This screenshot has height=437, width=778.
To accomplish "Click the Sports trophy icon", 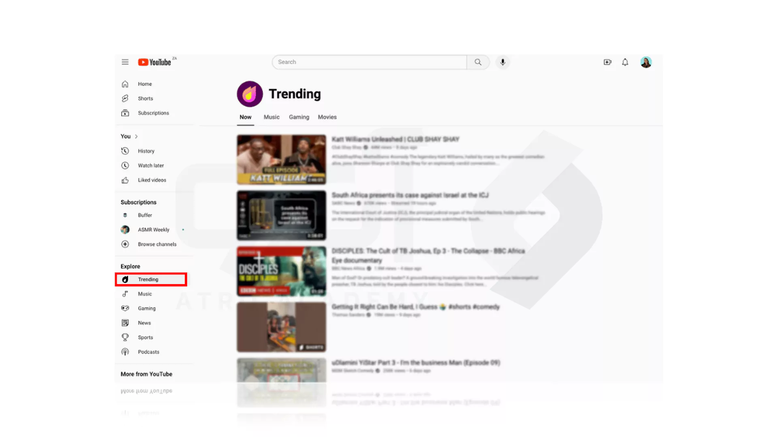I will point(125,337).
